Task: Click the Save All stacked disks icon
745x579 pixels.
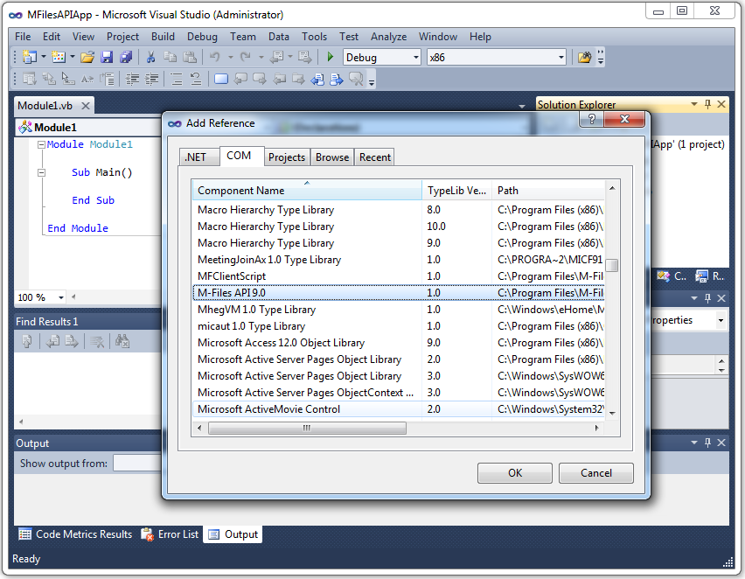Action: 126,57
